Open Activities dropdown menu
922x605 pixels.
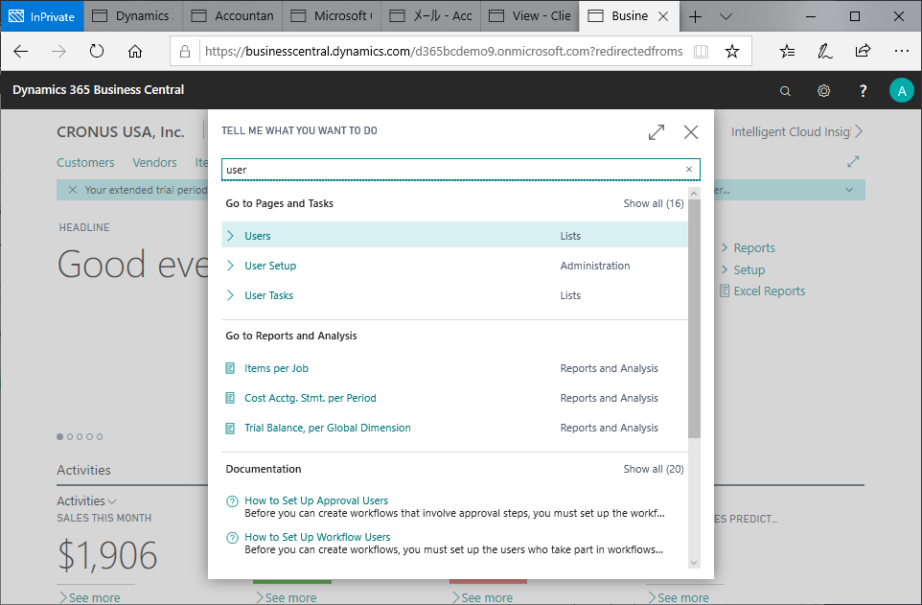coord(86,501)
